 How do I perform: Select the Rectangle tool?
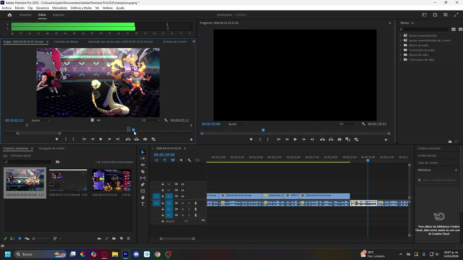coord(143,191)
